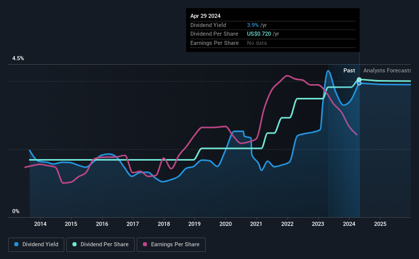419x259 pixels.
Task: Click the 2023 x-axis label
Action: tap(318, 224)
